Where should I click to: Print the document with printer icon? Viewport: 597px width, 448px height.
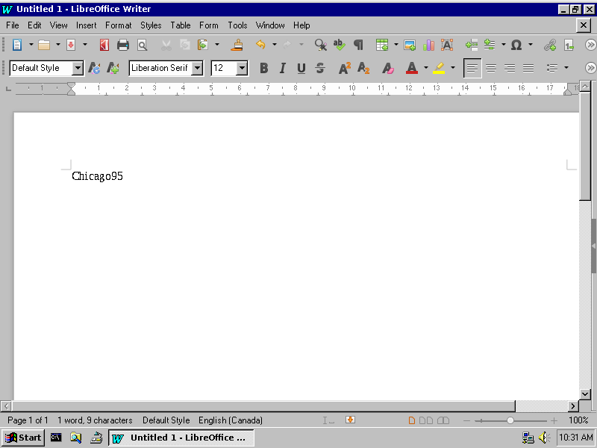pyautogui.click(x=122, y=45)
